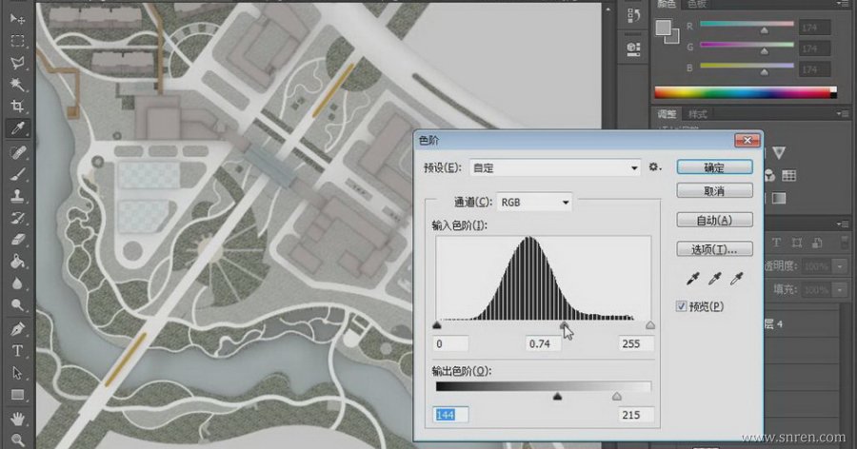Screen dimensions: 857x449
Task: Switch to the 色板 Swatches tab
Action: pos(697,5)
